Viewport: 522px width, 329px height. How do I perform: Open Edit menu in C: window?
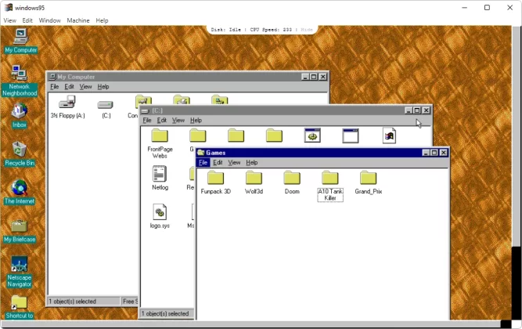(x=162, y=121)
